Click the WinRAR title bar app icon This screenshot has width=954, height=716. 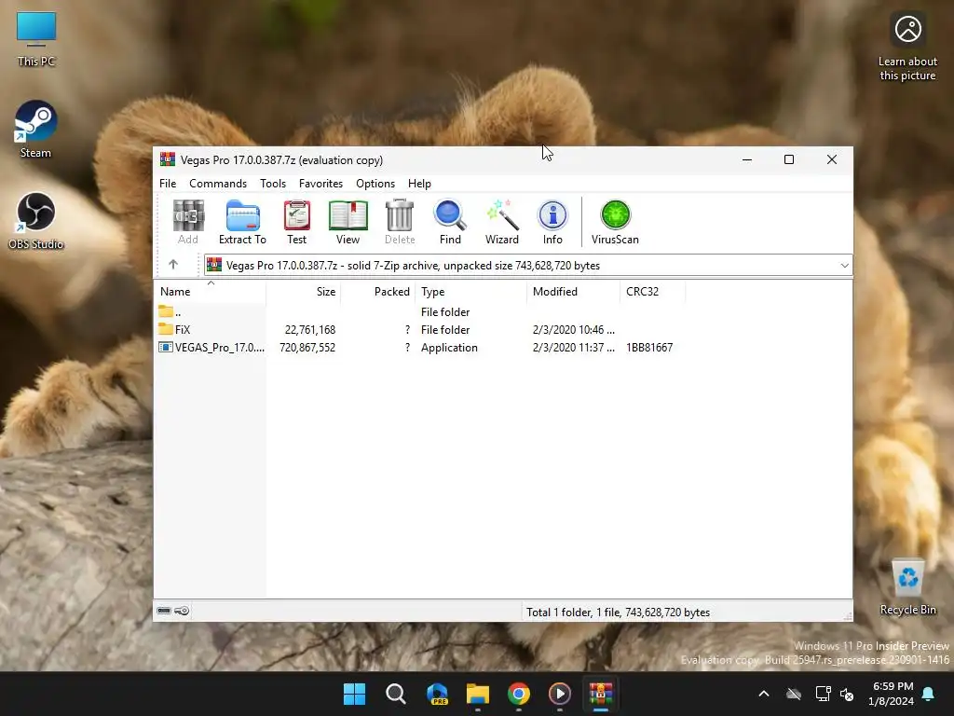[168, 159]
